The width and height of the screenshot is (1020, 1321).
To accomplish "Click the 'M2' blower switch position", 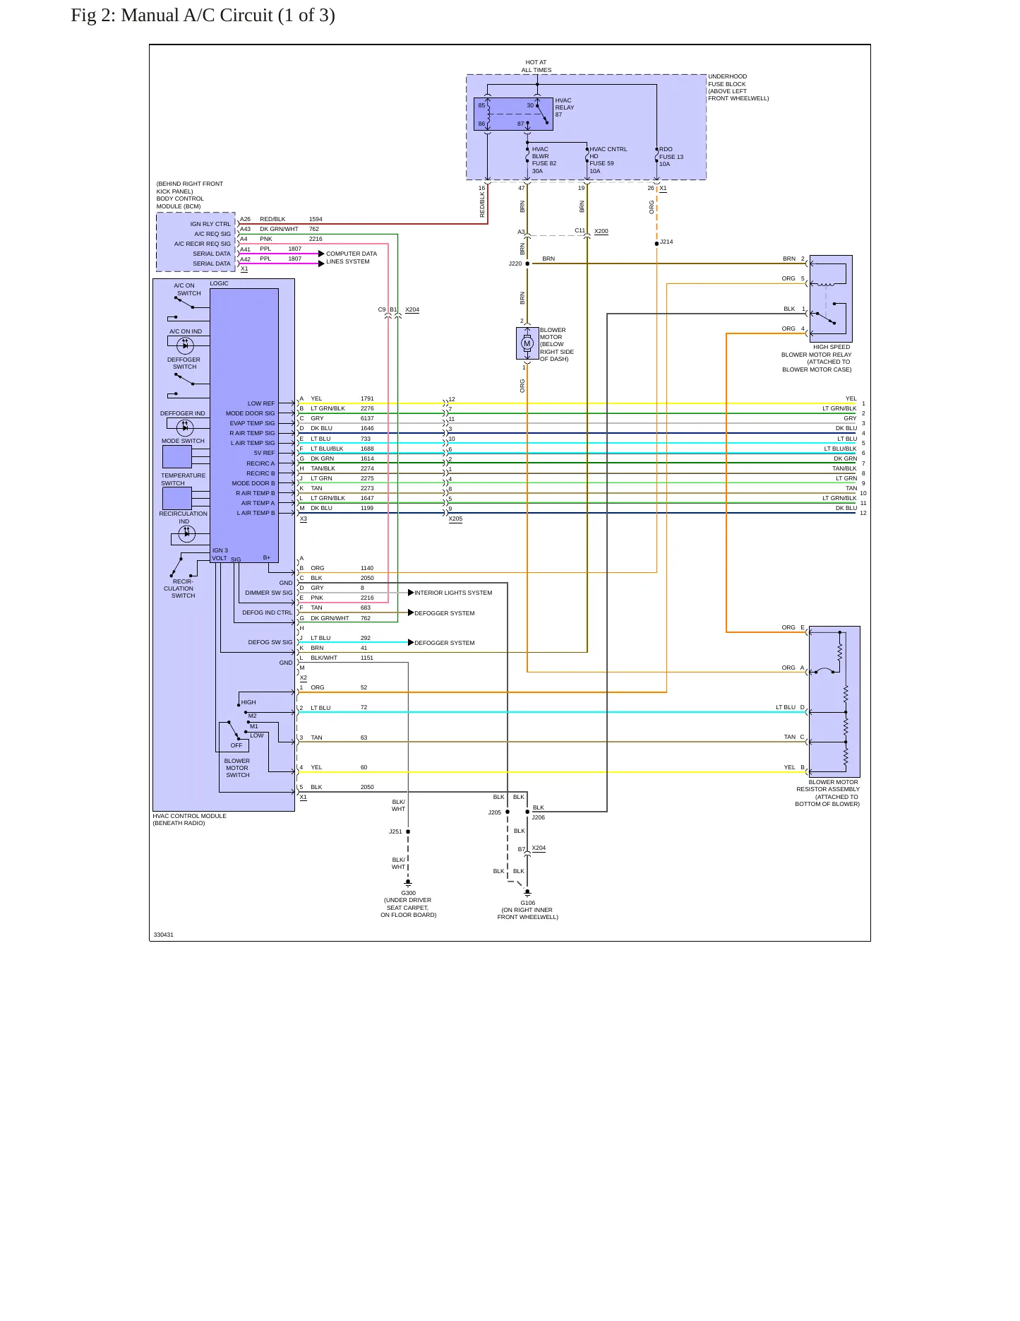I will click(252, 716).
